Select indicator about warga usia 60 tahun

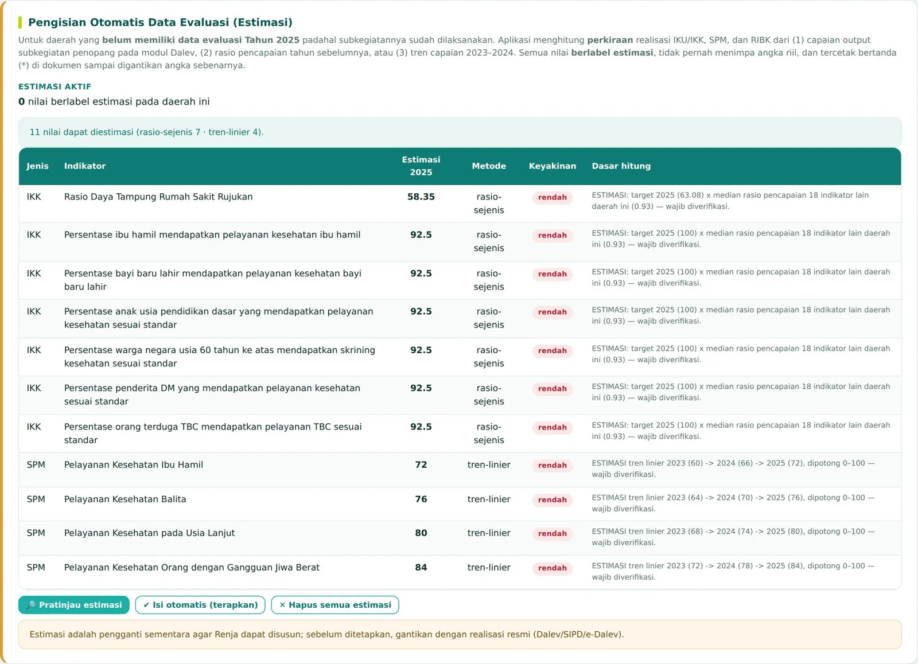pyautogui.click(x=220, y=357)
